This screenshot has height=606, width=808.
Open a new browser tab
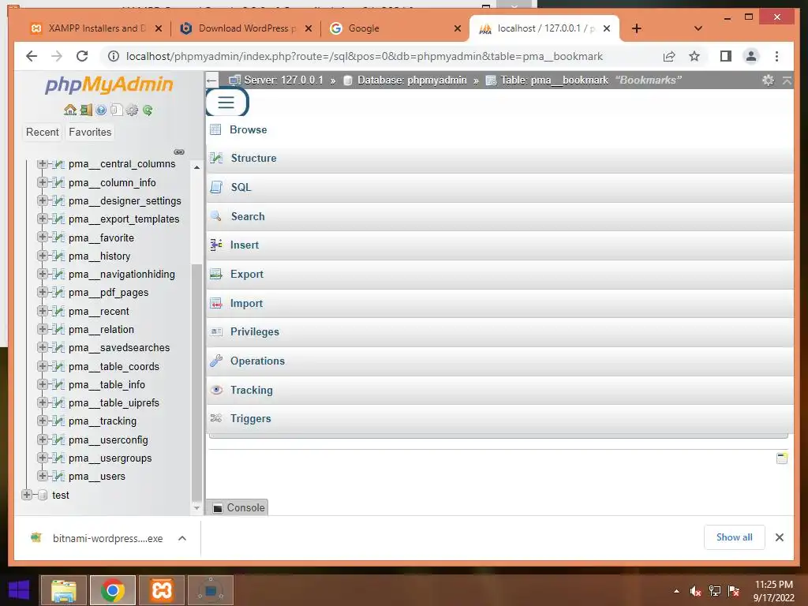(x=637, y=28)
